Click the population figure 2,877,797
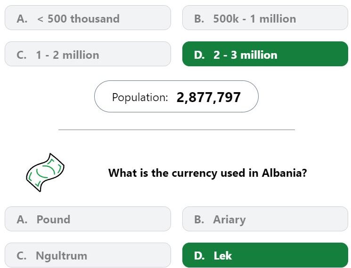 coord(208,97)
